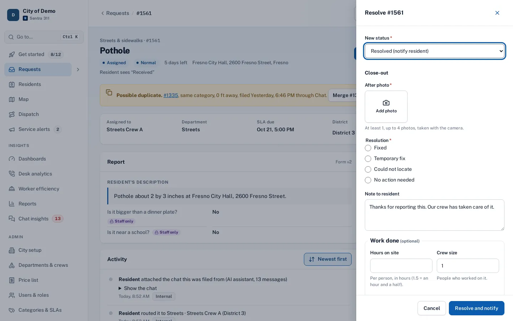The image size is (513, 321).
Task: Open the Dispatch page
Action: 38,114
